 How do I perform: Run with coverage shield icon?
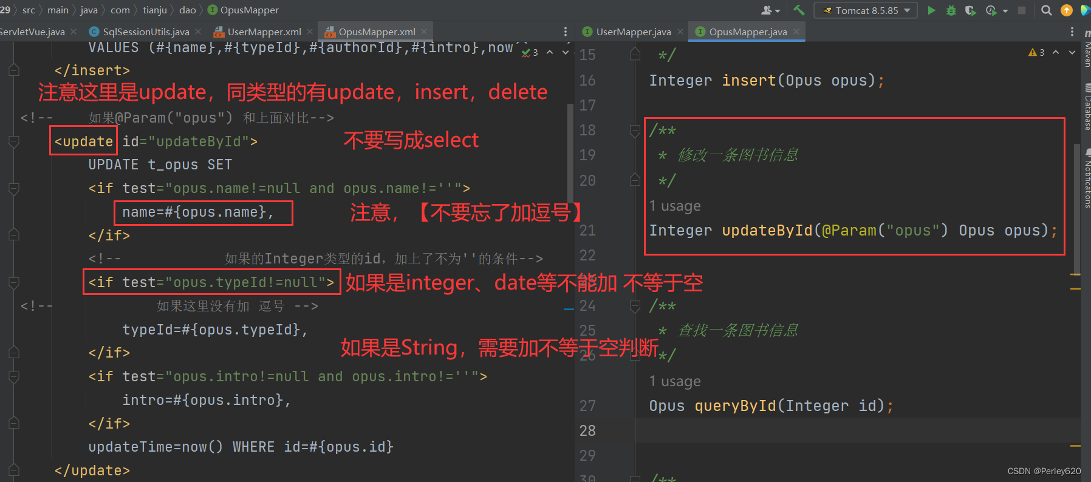click(970, 10)
